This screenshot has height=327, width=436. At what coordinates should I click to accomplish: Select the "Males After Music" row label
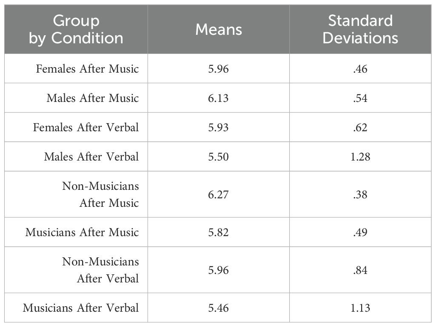93,98
